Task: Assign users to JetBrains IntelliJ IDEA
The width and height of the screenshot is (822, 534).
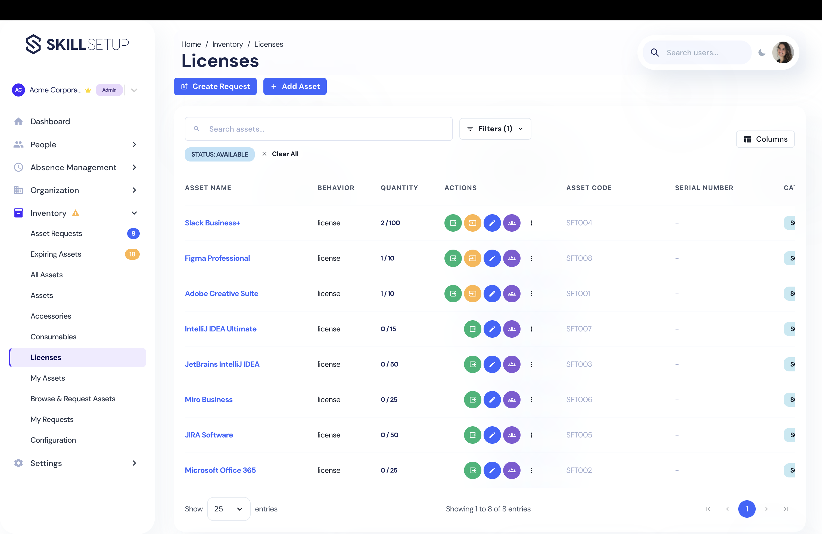Action: [x=512, y=364]
